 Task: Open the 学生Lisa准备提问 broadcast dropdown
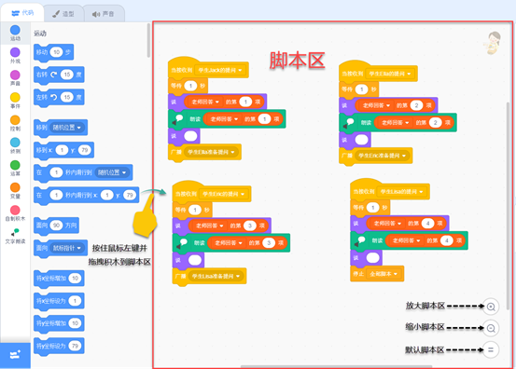click(216, 277)
